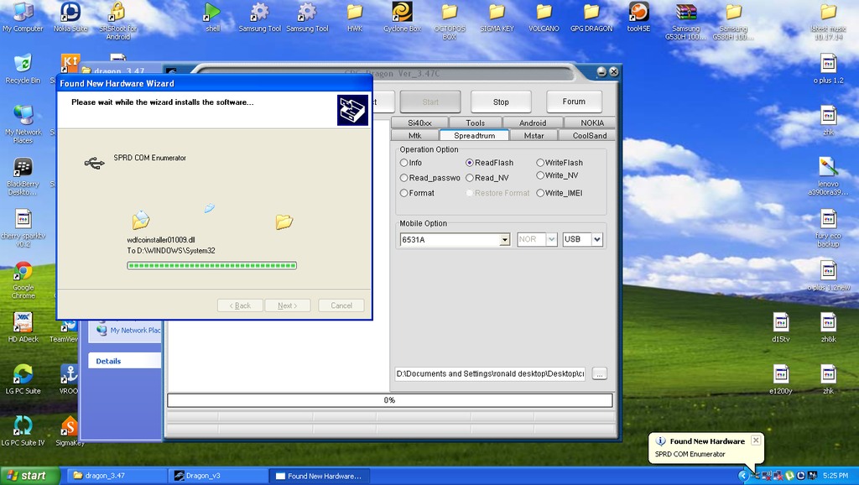Expand the 6531A mobile model dropdown
This screenshot has height=485, width=859.
(504, 240)
